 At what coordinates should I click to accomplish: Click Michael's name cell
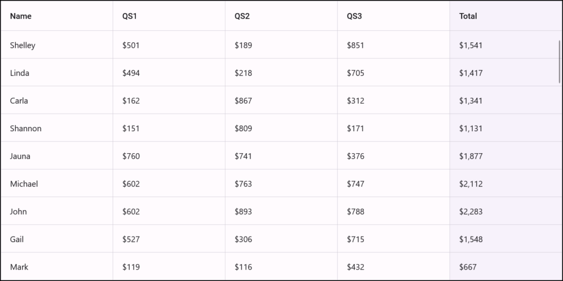[x=24, y=184]
